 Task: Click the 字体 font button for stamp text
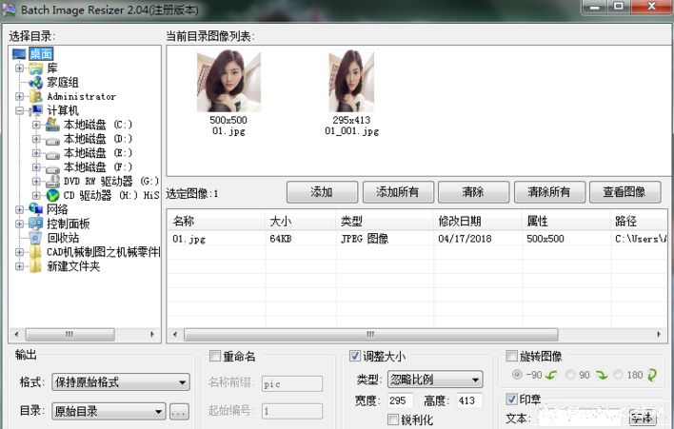click(643, 418)
